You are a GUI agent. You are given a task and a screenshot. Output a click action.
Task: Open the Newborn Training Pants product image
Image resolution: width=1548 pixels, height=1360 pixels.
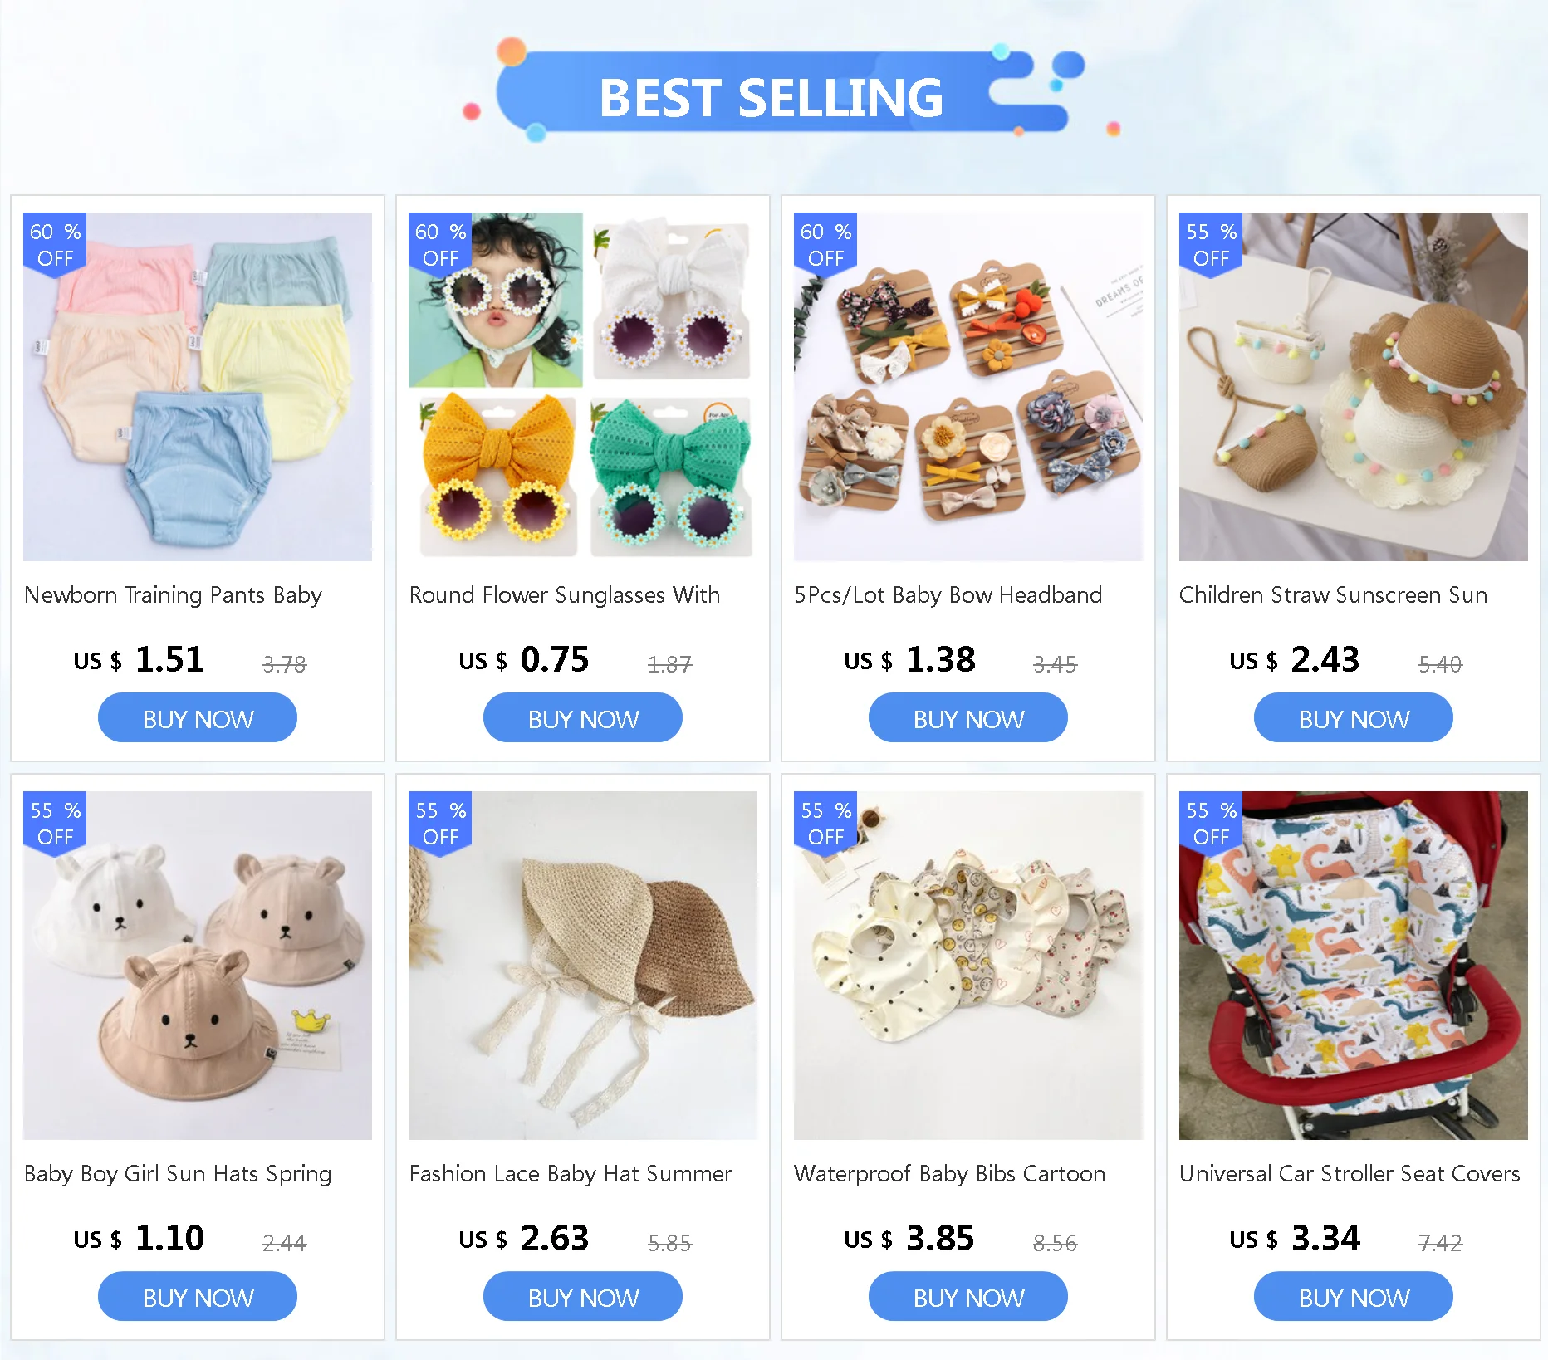198,387
